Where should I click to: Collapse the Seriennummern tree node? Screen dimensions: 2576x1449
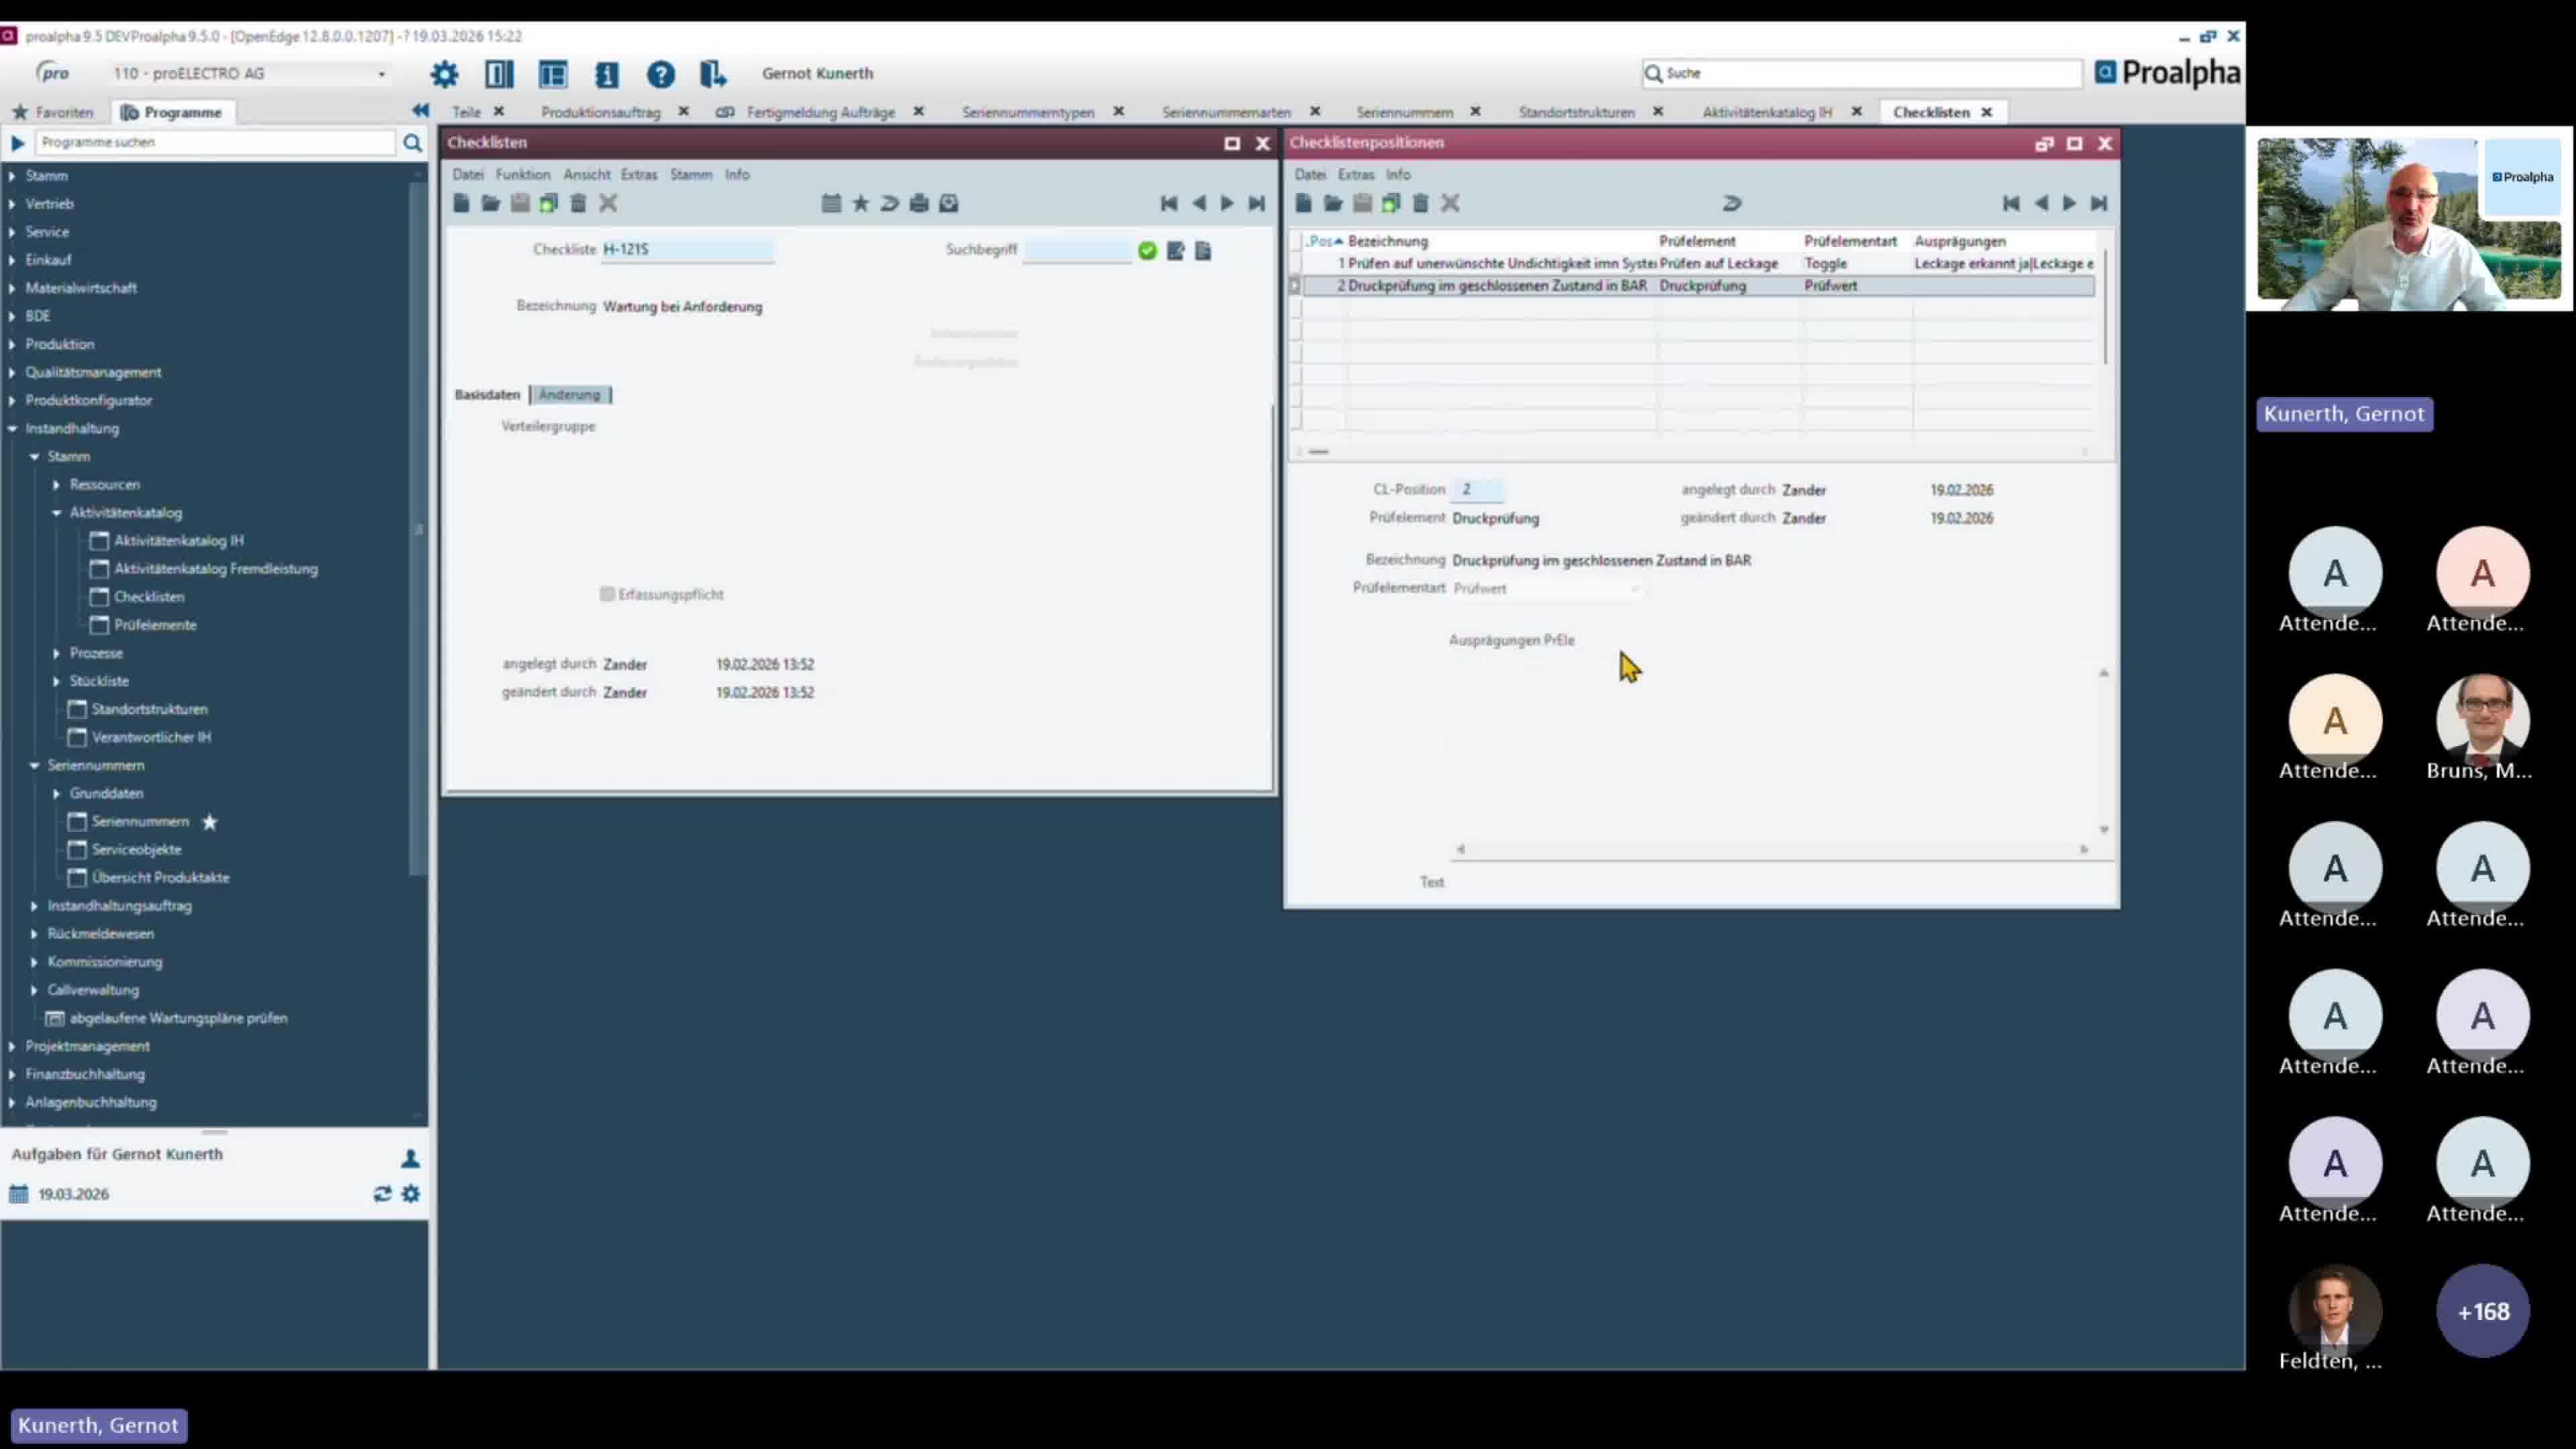click(x=35, y=766)
